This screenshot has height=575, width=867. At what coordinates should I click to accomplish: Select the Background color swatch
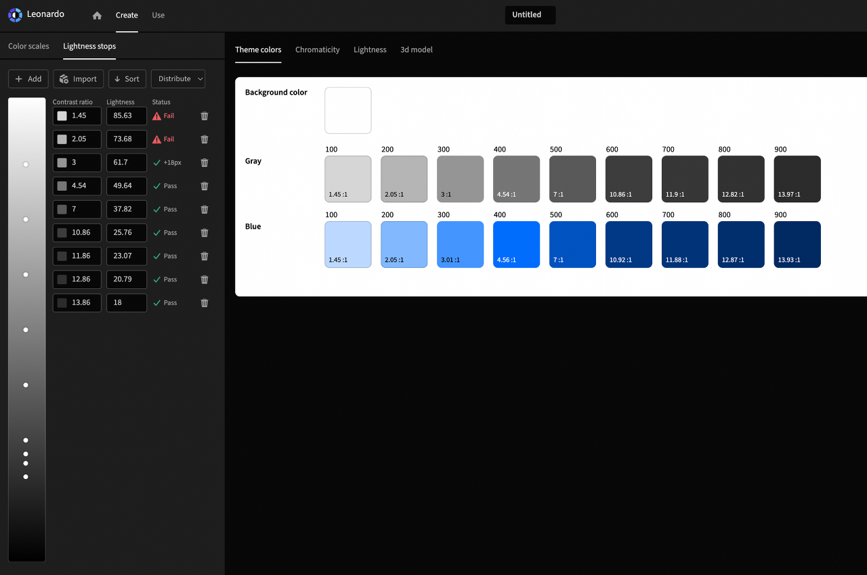[348, 110]
